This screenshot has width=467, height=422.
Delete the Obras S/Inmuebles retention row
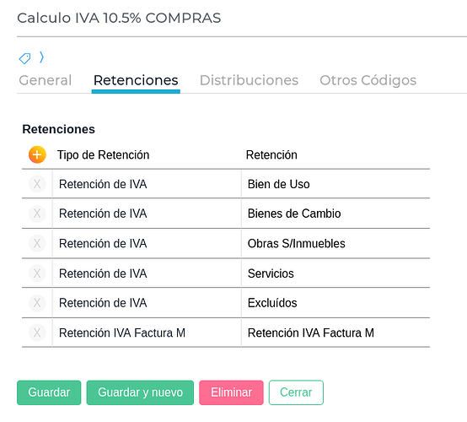pos(37,243)
